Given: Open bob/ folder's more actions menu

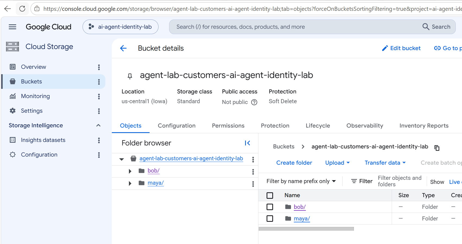Looking at the screenshot, I should point(253,171).
